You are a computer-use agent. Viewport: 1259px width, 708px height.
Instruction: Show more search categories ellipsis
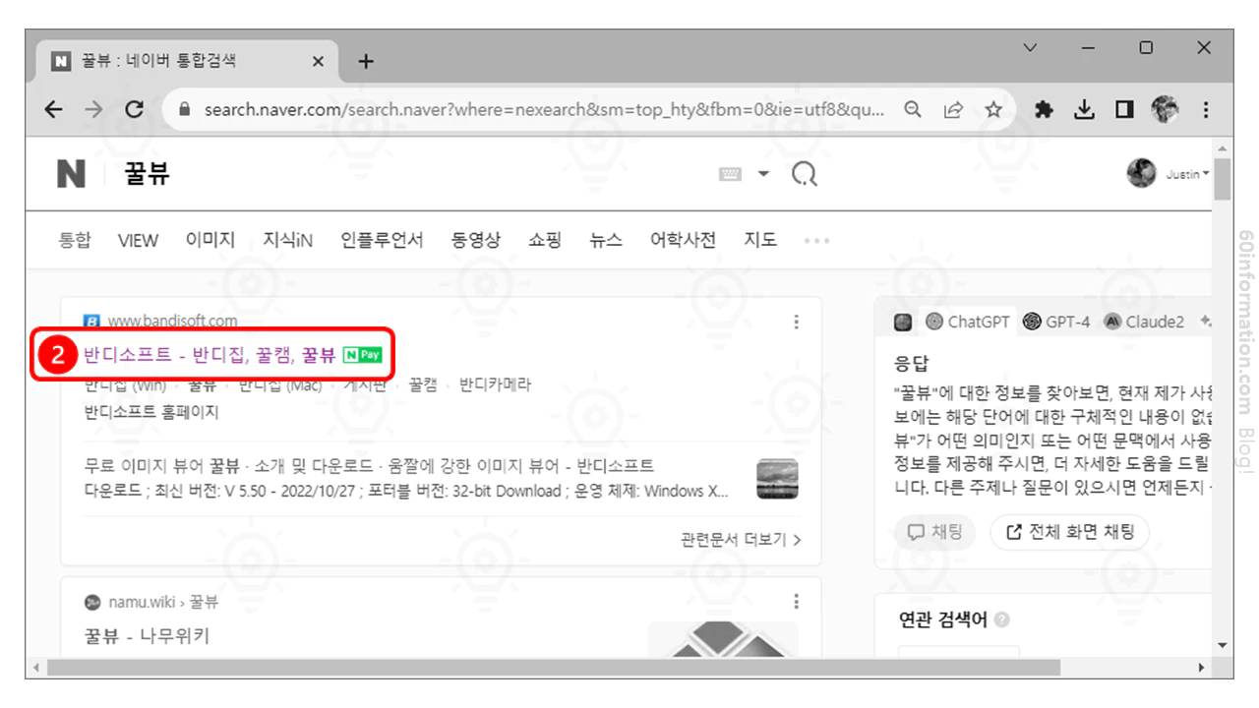816,241
